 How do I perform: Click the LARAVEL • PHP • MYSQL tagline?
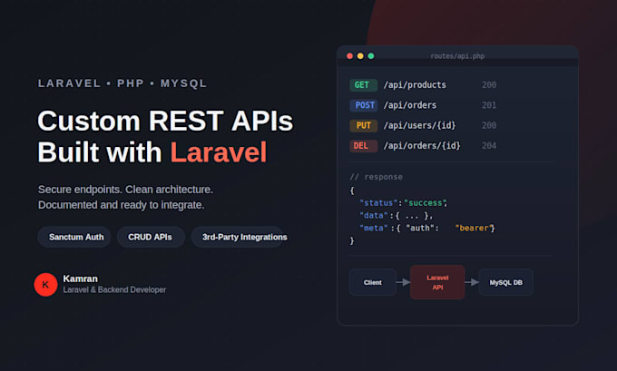(122, 83)
